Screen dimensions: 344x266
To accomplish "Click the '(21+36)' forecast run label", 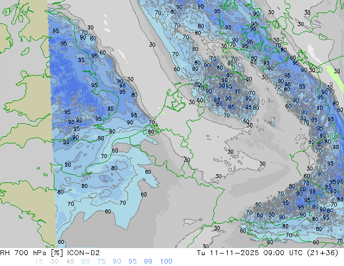I will click(x=323, y=253).
